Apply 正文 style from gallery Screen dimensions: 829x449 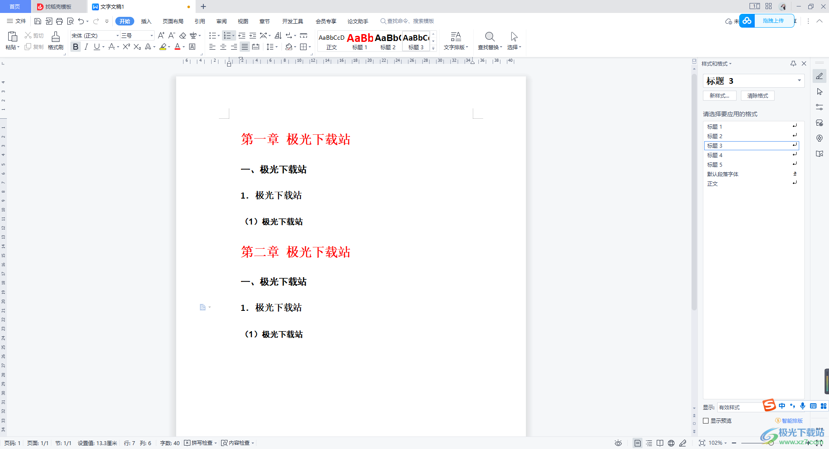pyautogui.click(x=332, y=41)
